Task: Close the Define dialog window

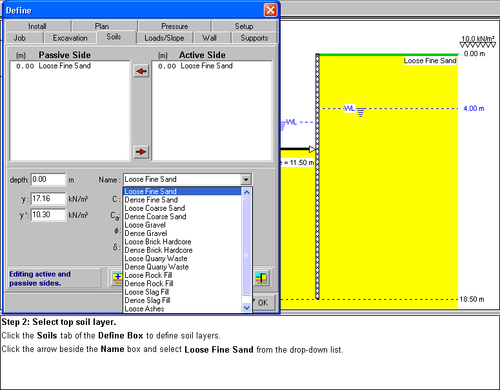Action: point(270,10)
